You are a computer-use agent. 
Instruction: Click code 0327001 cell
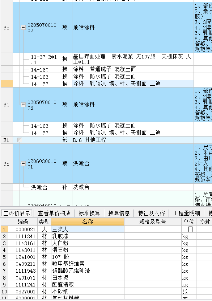pos(23,292)
